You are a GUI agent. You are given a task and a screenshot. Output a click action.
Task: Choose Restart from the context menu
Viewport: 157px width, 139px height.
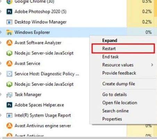pos(123,48)
